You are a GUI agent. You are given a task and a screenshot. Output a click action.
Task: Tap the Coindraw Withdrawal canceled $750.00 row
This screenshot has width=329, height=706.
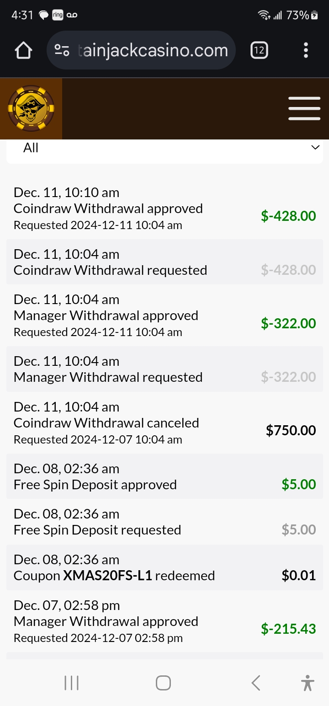[x=164, y=430]
